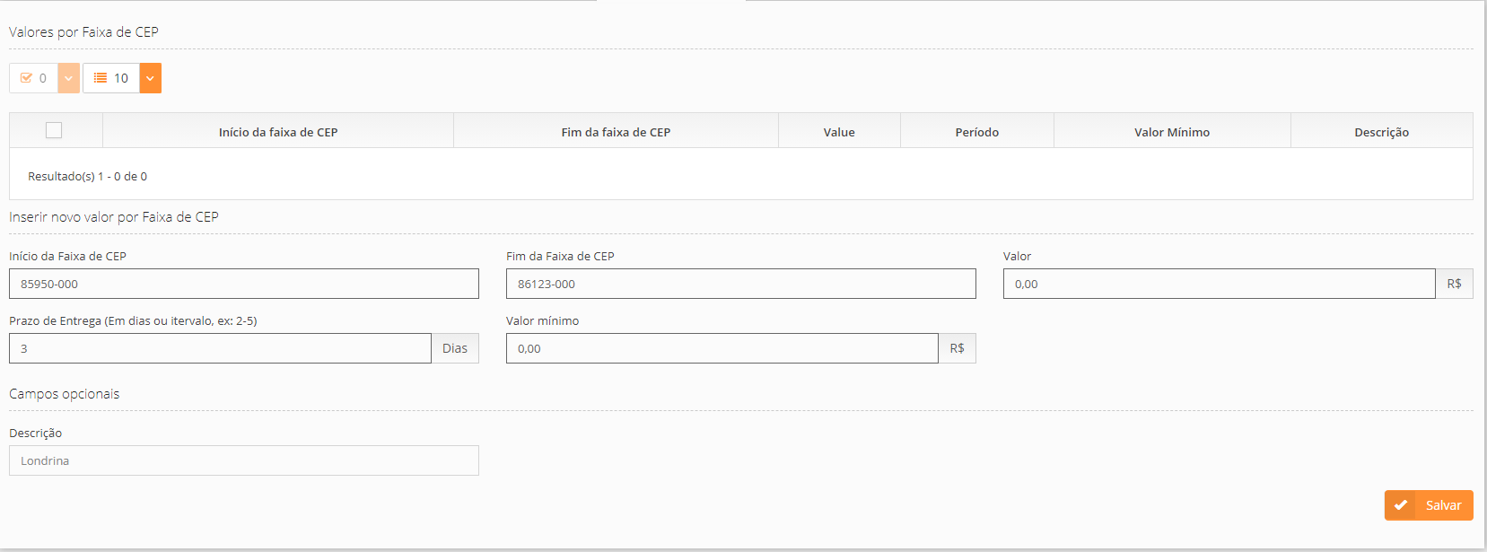The image size is (1487, 552).
Task: Click the Valor input field
Action: (x=1219, y=284)
